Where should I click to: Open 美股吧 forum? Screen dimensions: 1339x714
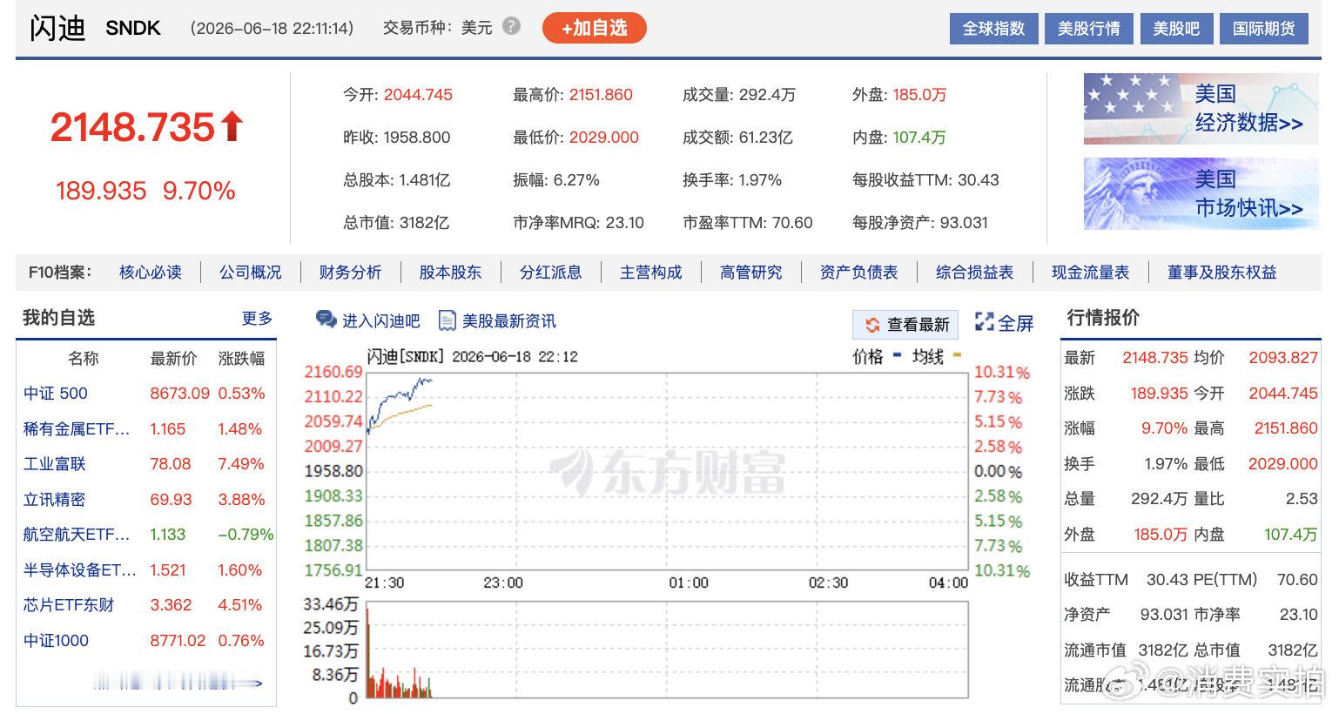click(1176, 29)
